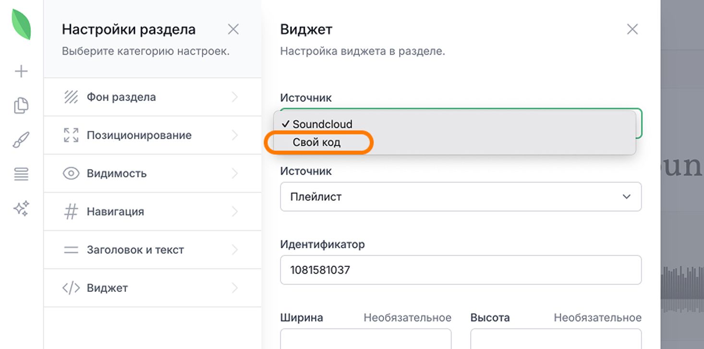Click the green leaf logo icon
The image size is (704, 349).
point(22,24)
